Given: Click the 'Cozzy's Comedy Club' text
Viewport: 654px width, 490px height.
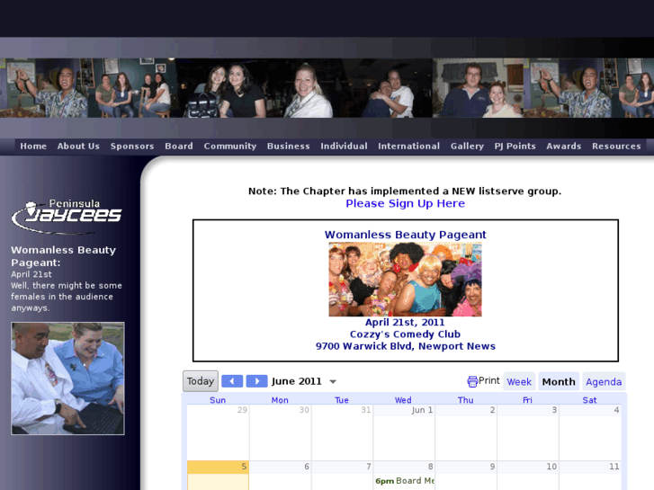Looking at the screenshot, I should click(405, 334).
